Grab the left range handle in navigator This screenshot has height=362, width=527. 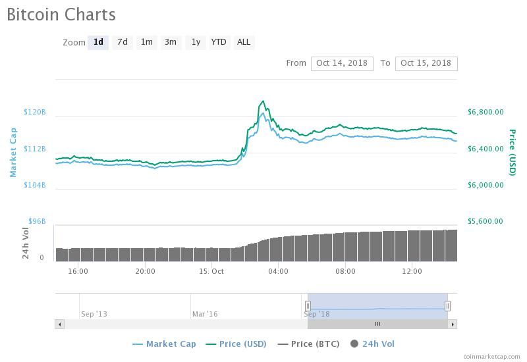308,306
